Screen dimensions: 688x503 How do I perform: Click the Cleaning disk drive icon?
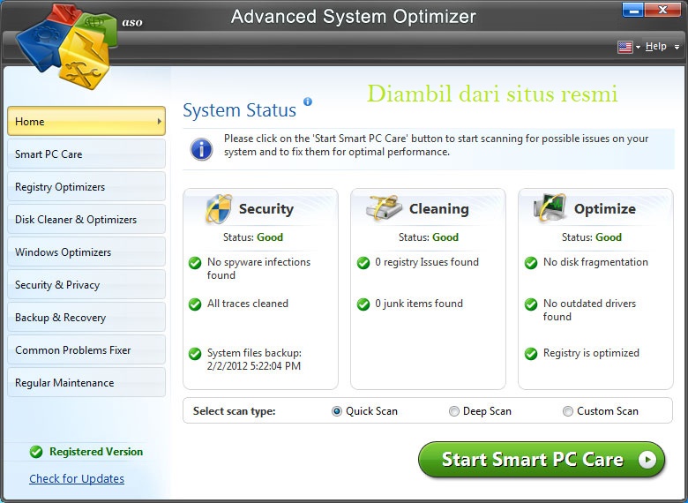(385, 207)
